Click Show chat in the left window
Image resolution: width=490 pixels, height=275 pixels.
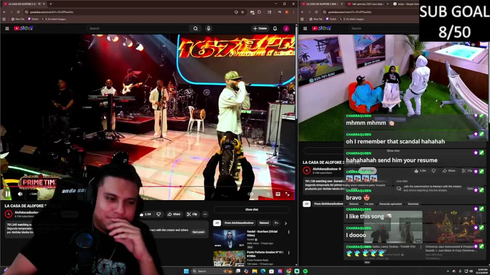click(252, 209)
